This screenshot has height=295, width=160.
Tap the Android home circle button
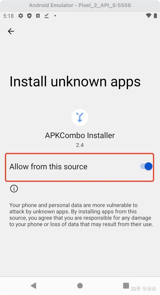(80, 286)
